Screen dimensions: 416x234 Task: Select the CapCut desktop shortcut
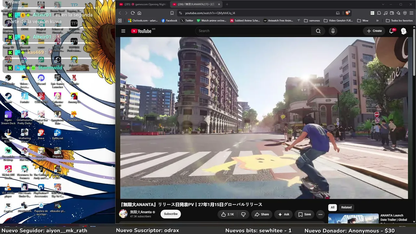coord(8,207)
